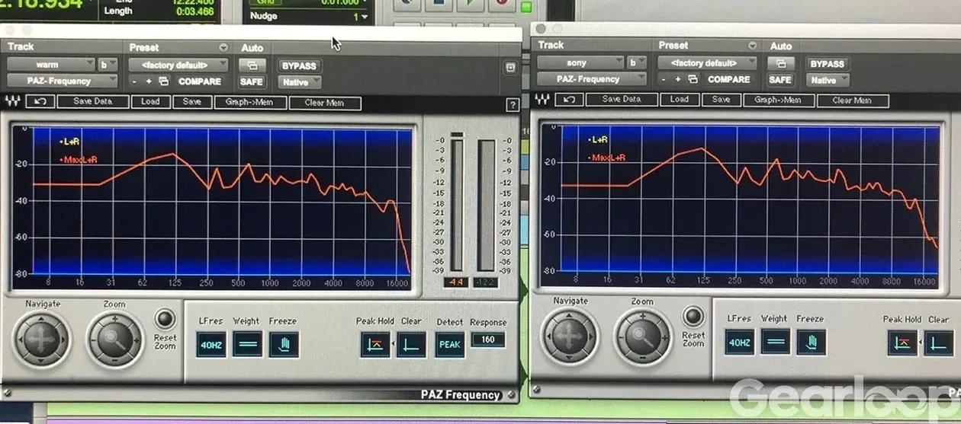961x424 pixels.
Task: Click Clear Mem in sony window
Action: coord(852,100)
